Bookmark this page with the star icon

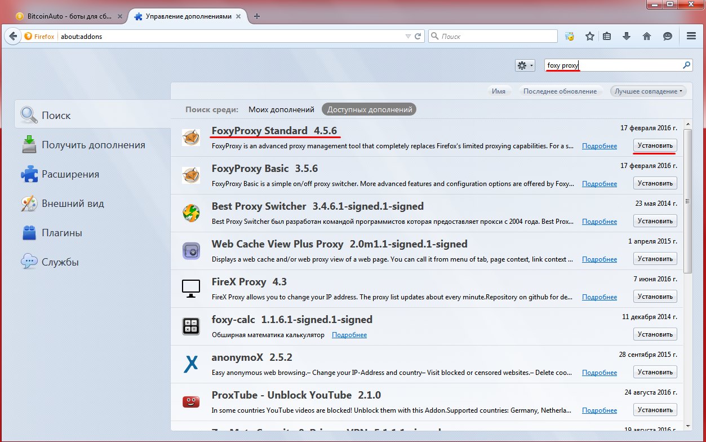[590, 36]
